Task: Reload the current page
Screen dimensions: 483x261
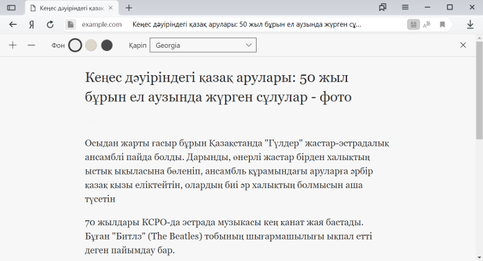Action: (x=50, y=24)
